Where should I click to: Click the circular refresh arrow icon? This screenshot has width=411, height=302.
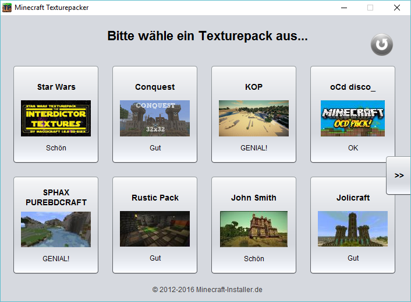tap(382, 44)
